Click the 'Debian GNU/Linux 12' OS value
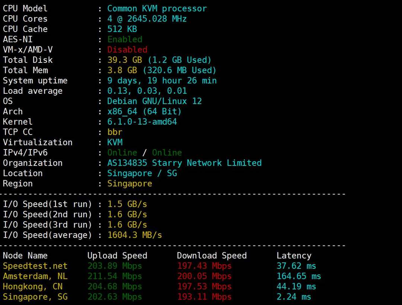The height and width of the screenshot is (305, 402). (154, 101)
